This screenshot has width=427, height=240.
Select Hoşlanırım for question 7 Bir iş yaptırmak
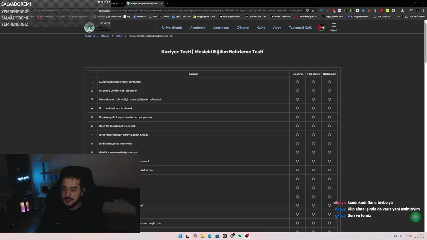point(297,135)
